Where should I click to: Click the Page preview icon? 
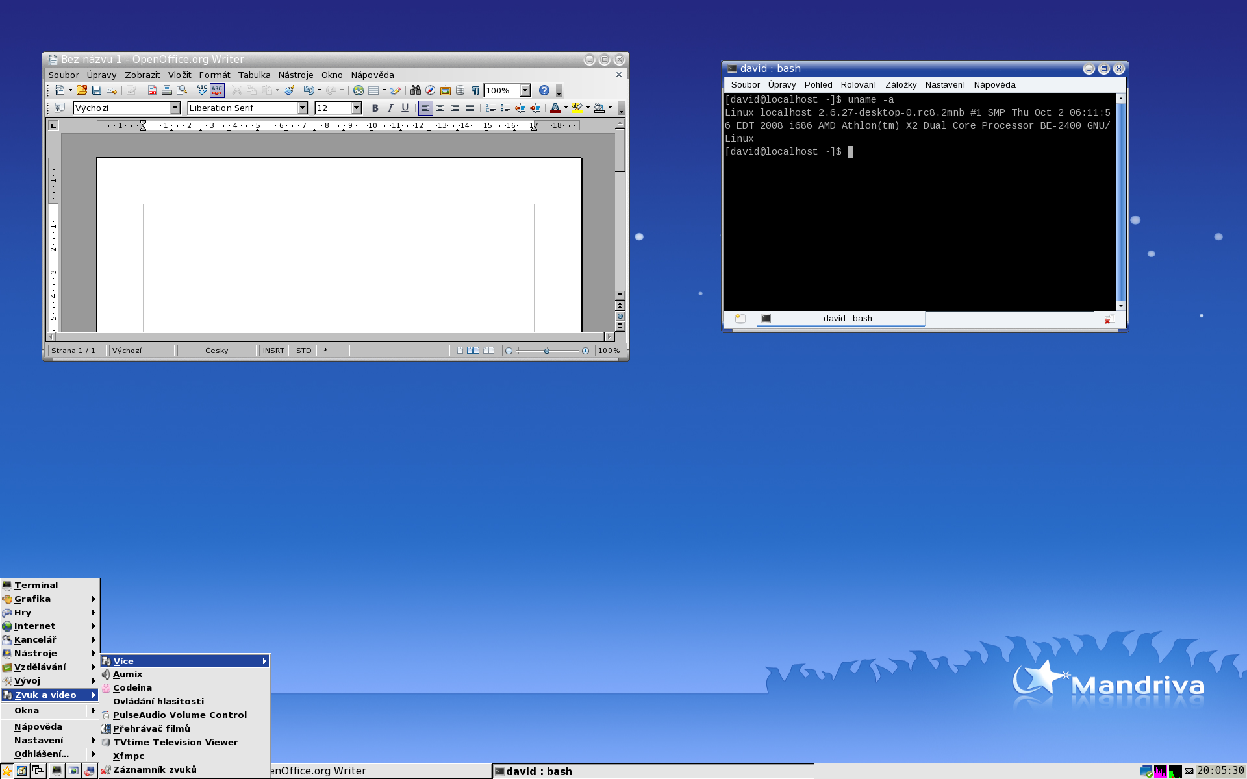pyautogui.click(x=183, y=90)
